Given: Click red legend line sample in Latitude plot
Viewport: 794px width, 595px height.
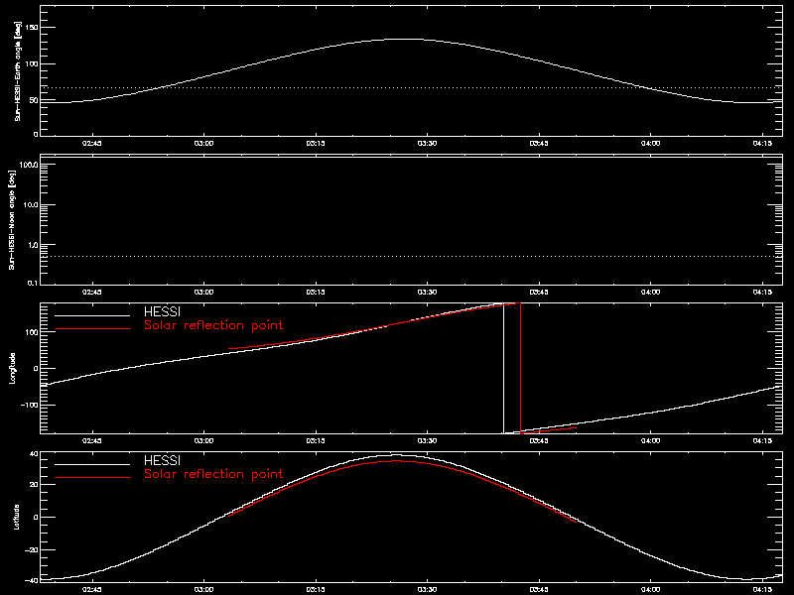Looking at the screenshot, I should [x=92, y=478].
